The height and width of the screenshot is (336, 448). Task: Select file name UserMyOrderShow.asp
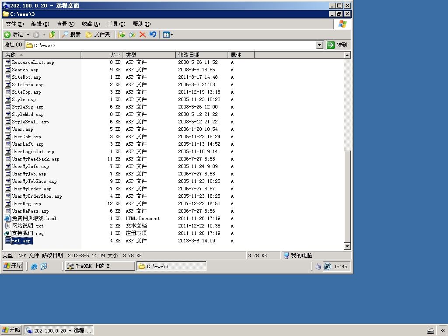click(x=37, y=196)
